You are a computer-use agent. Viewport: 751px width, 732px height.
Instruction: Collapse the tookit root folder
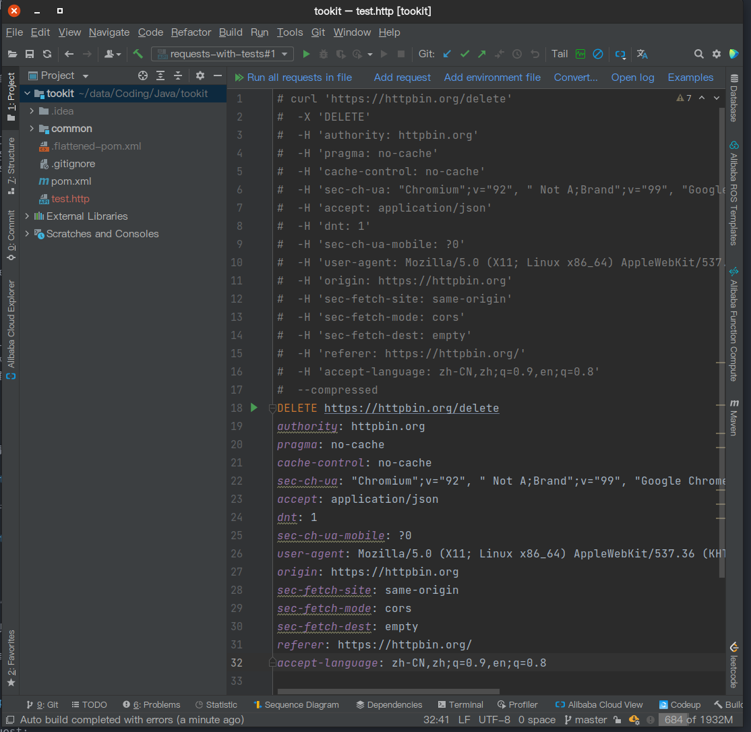[x=27, y=94]
